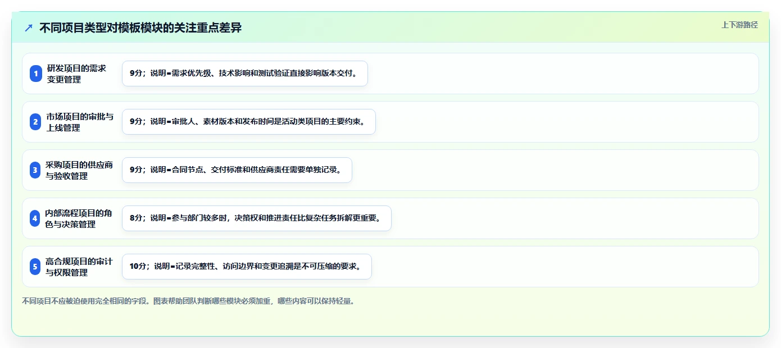Click the label 采购项目的供应商与验收管理
The height and width of the screenshot is (348, 781).
(79, 170)
